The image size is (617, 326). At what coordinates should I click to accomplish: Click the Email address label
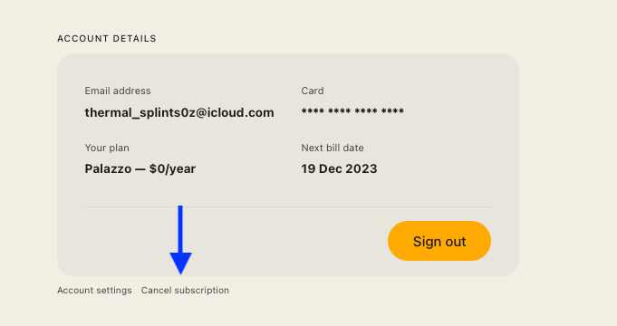coord(118,91)
